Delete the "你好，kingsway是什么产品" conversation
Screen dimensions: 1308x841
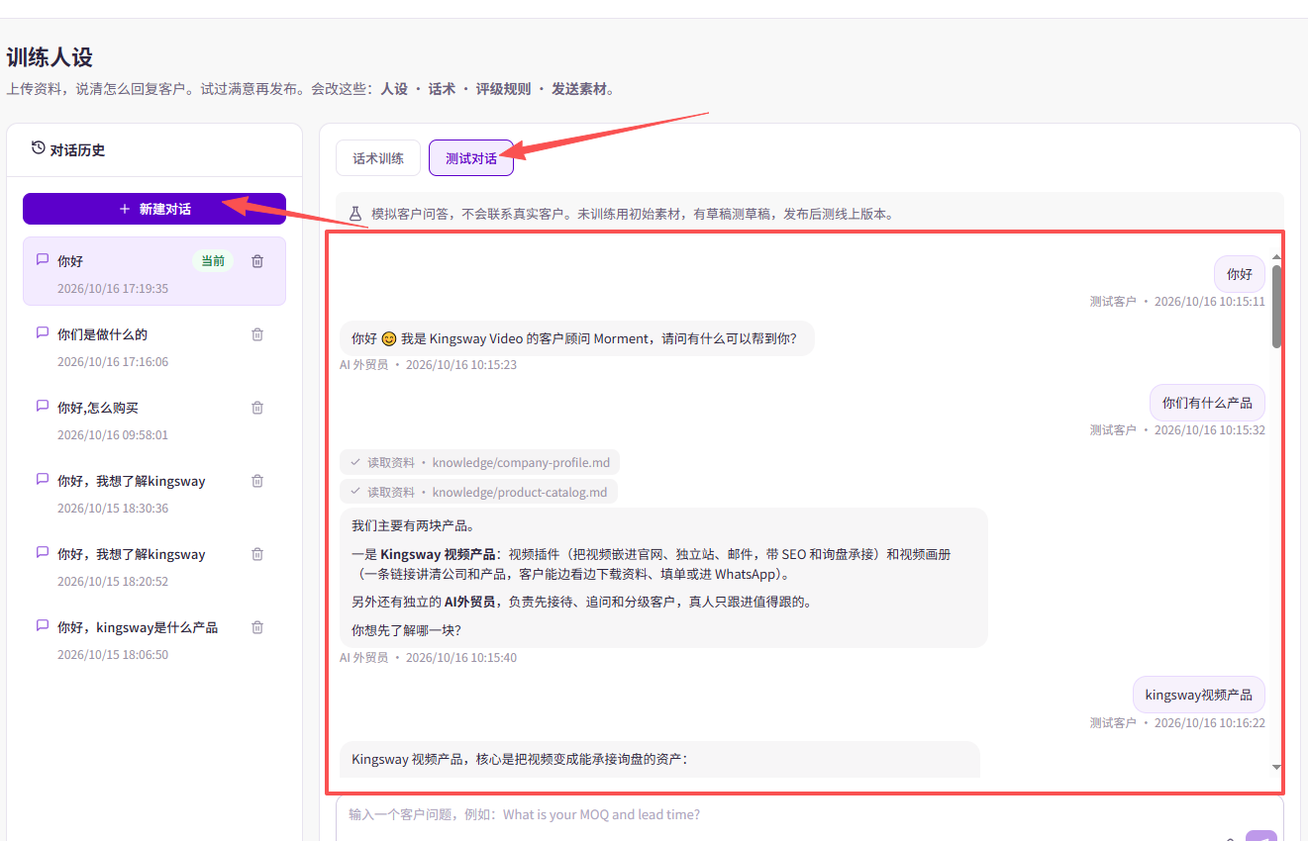[257, 627]
